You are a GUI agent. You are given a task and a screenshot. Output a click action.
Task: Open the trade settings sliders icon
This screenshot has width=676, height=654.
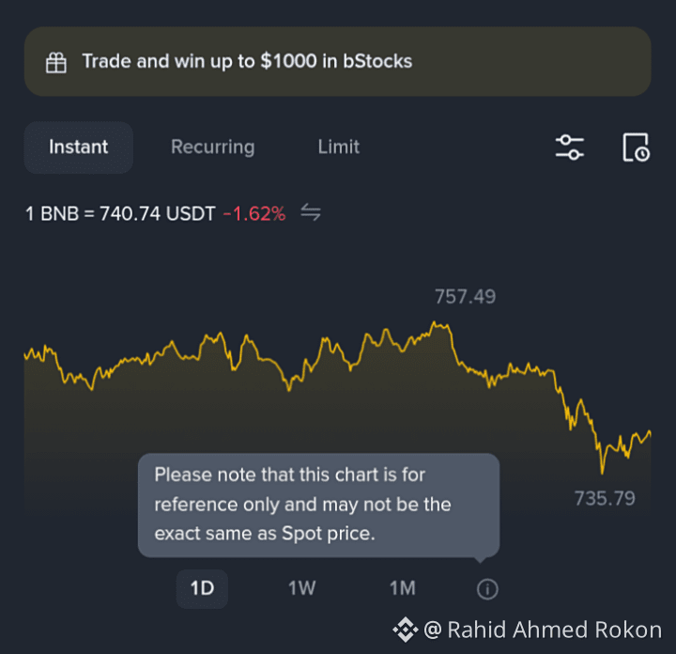(x=570, y=148)
